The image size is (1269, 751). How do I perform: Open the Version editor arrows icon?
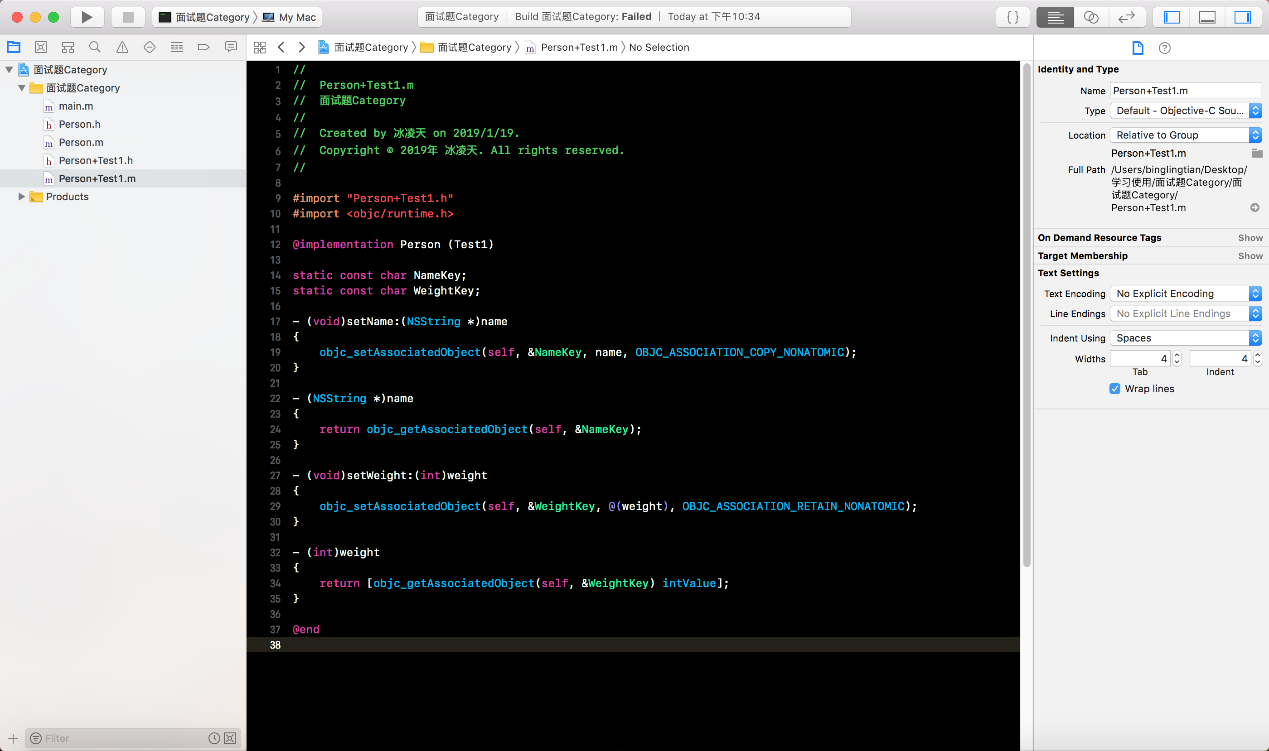coord(1127,17)
